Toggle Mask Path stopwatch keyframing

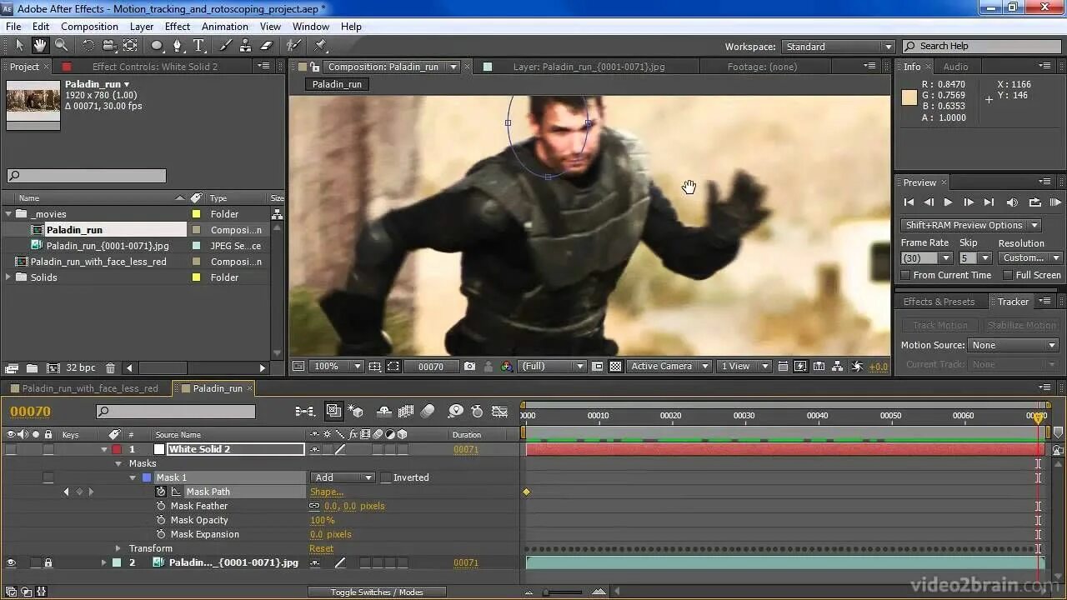pos(161,492)
